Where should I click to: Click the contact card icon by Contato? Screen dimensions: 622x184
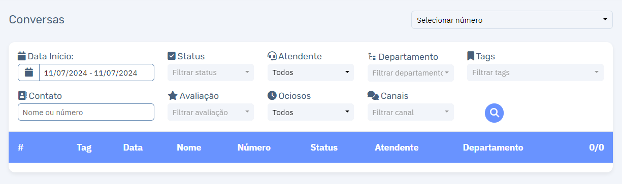[22, 95]
